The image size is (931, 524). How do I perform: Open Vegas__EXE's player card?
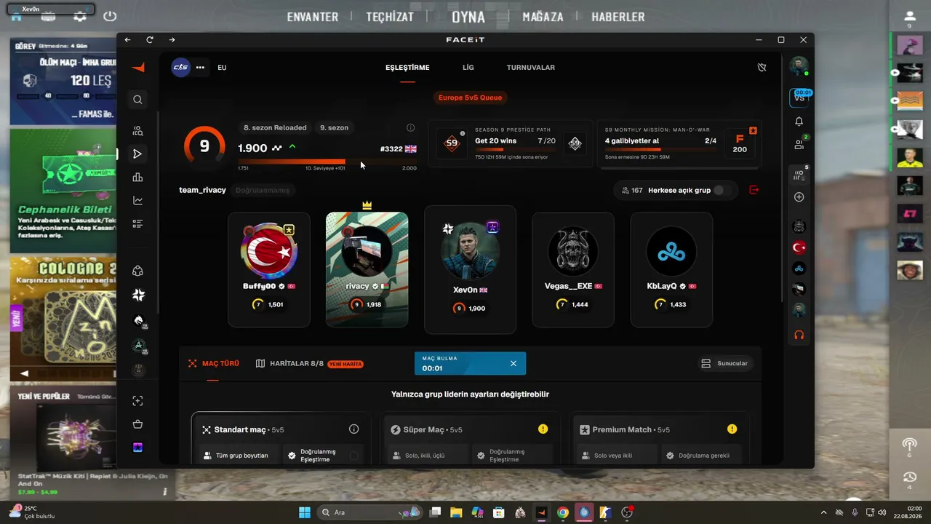click(x=573, y=269)
